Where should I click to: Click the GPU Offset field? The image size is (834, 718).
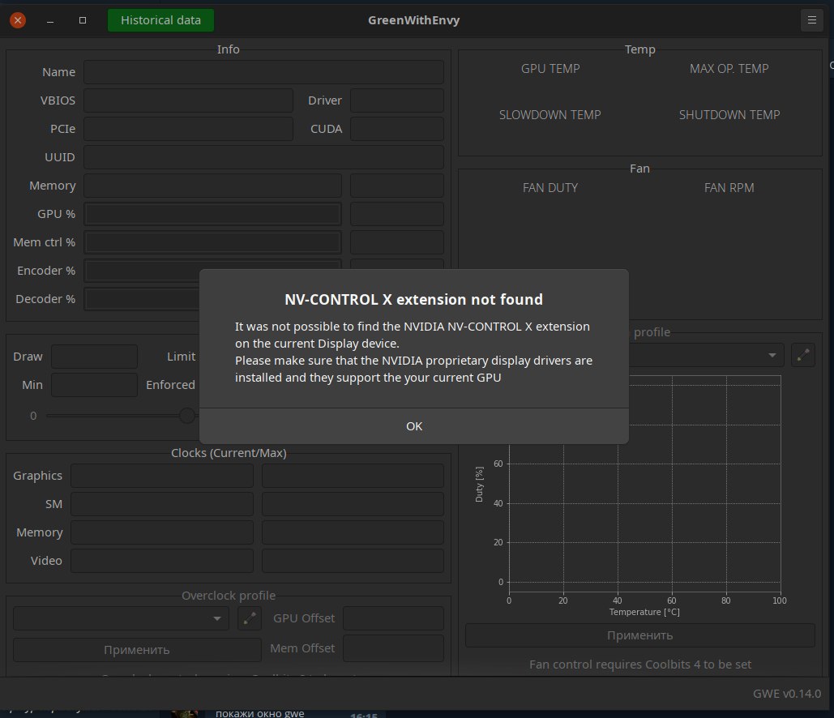[393, 618]
